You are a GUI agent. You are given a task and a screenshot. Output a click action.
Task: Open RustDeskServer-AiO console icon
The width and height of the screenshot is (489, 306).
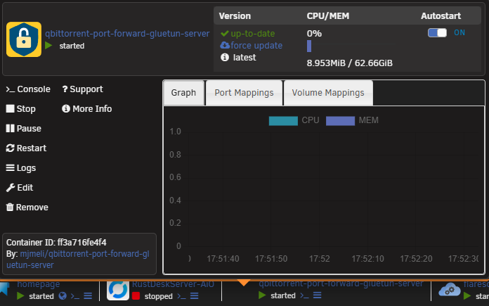tap(181, 296)
